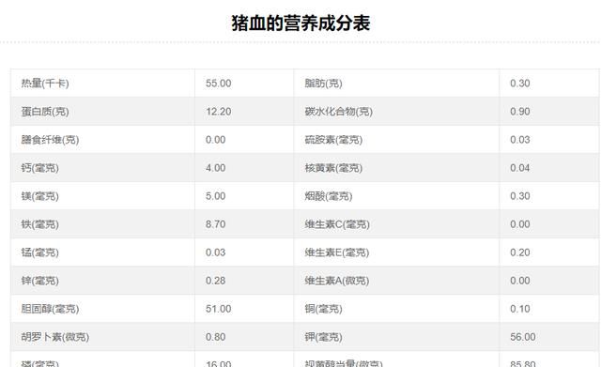Click the title 猪血的营养成分表
The width and height of the screenshot is (601, 367).
[300, 23]
